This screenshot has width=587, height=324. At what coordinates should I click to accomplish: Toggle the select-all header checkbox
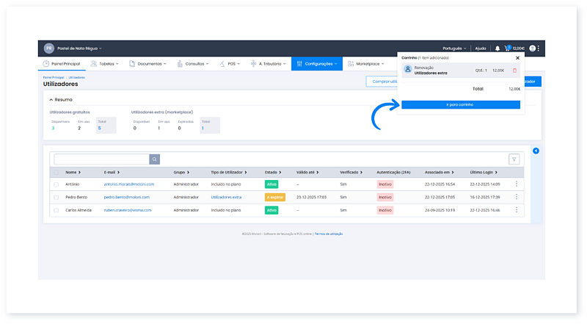[x=56, y=173]
